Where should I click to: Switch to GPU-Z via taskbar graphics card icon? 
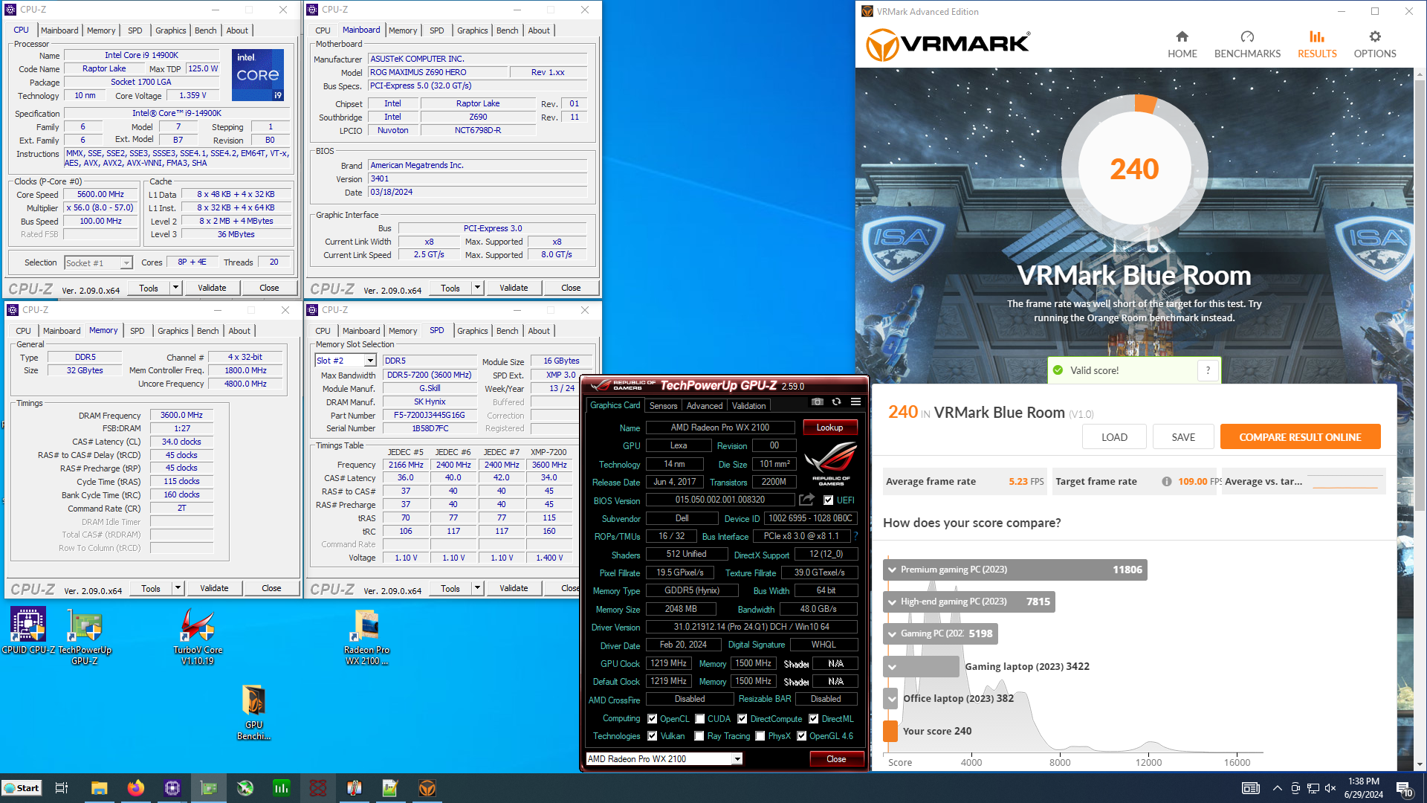click(208, 788)
